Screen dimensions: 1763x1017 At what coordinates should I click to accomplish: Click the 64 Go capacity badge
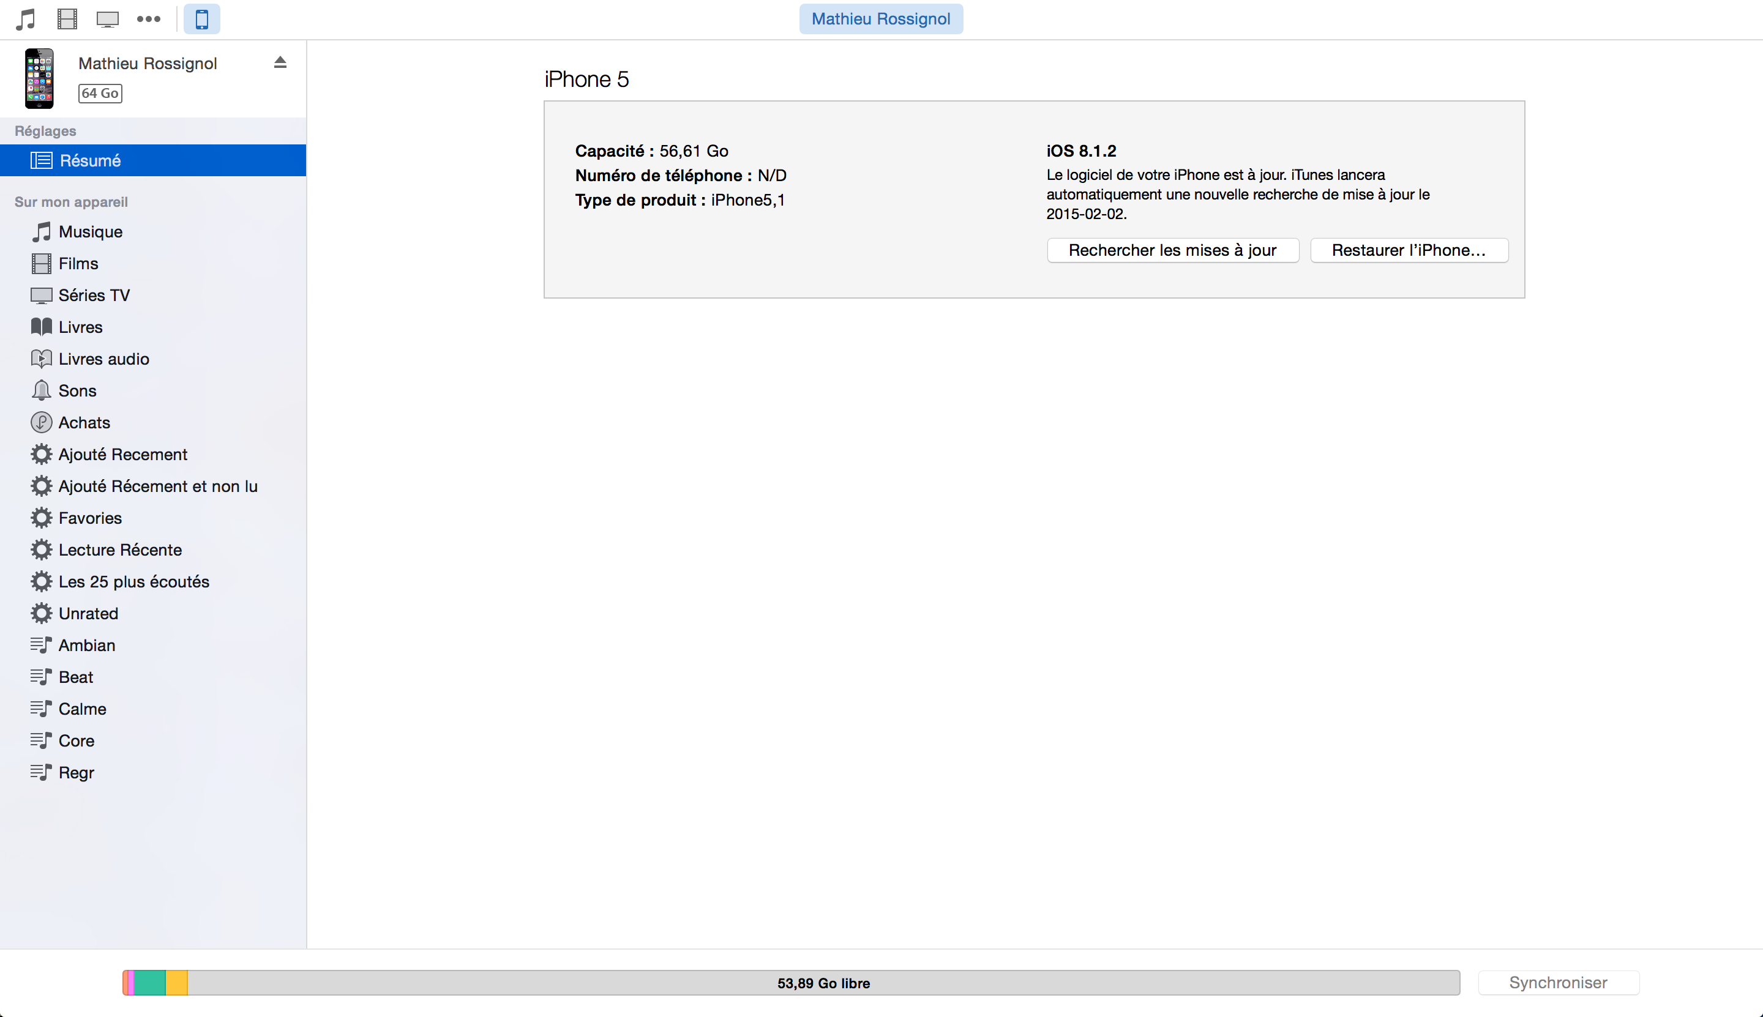[100, 94]
